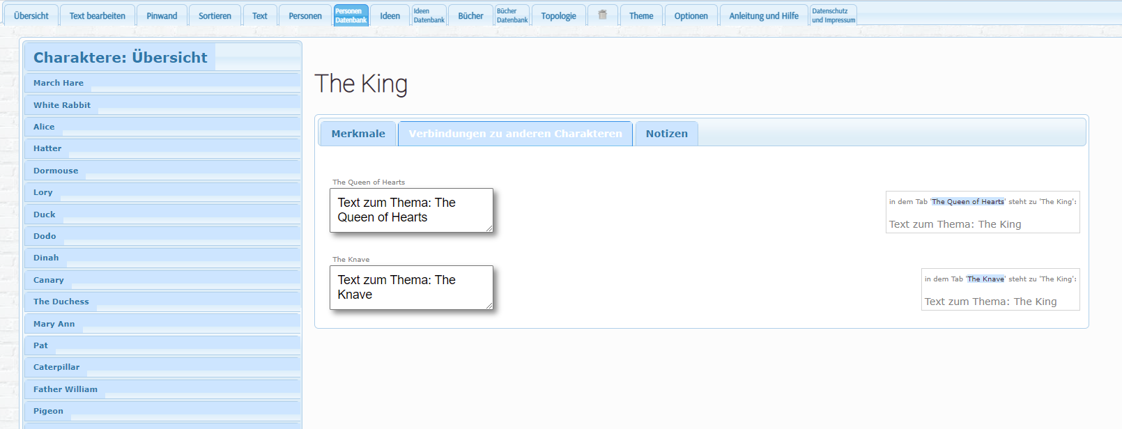
Task: Open Caterpillar character entry
Action: click(x=56, y=367)
